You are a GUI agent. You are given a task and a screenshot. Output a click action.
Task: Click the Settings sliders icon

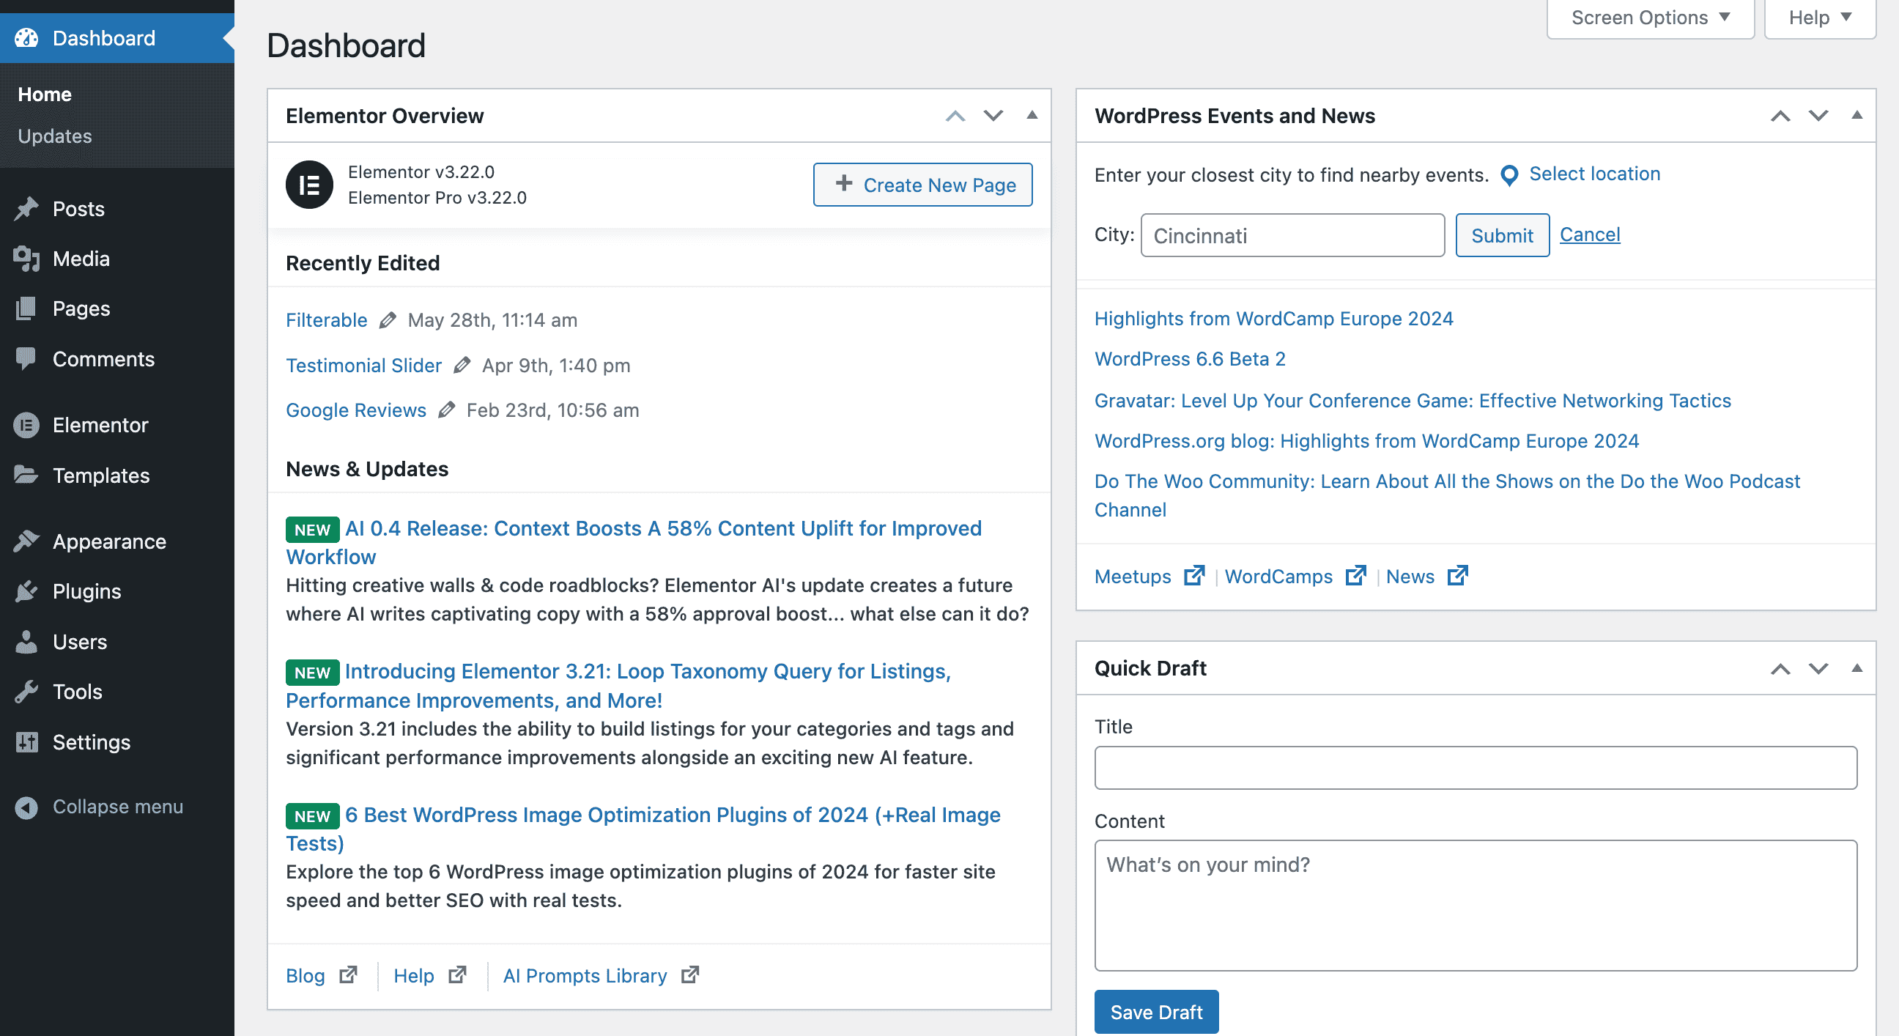[x=26, y=741]
